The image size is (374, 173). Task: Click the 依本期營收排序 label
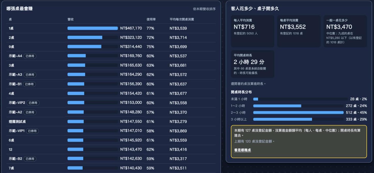(204, 9)
